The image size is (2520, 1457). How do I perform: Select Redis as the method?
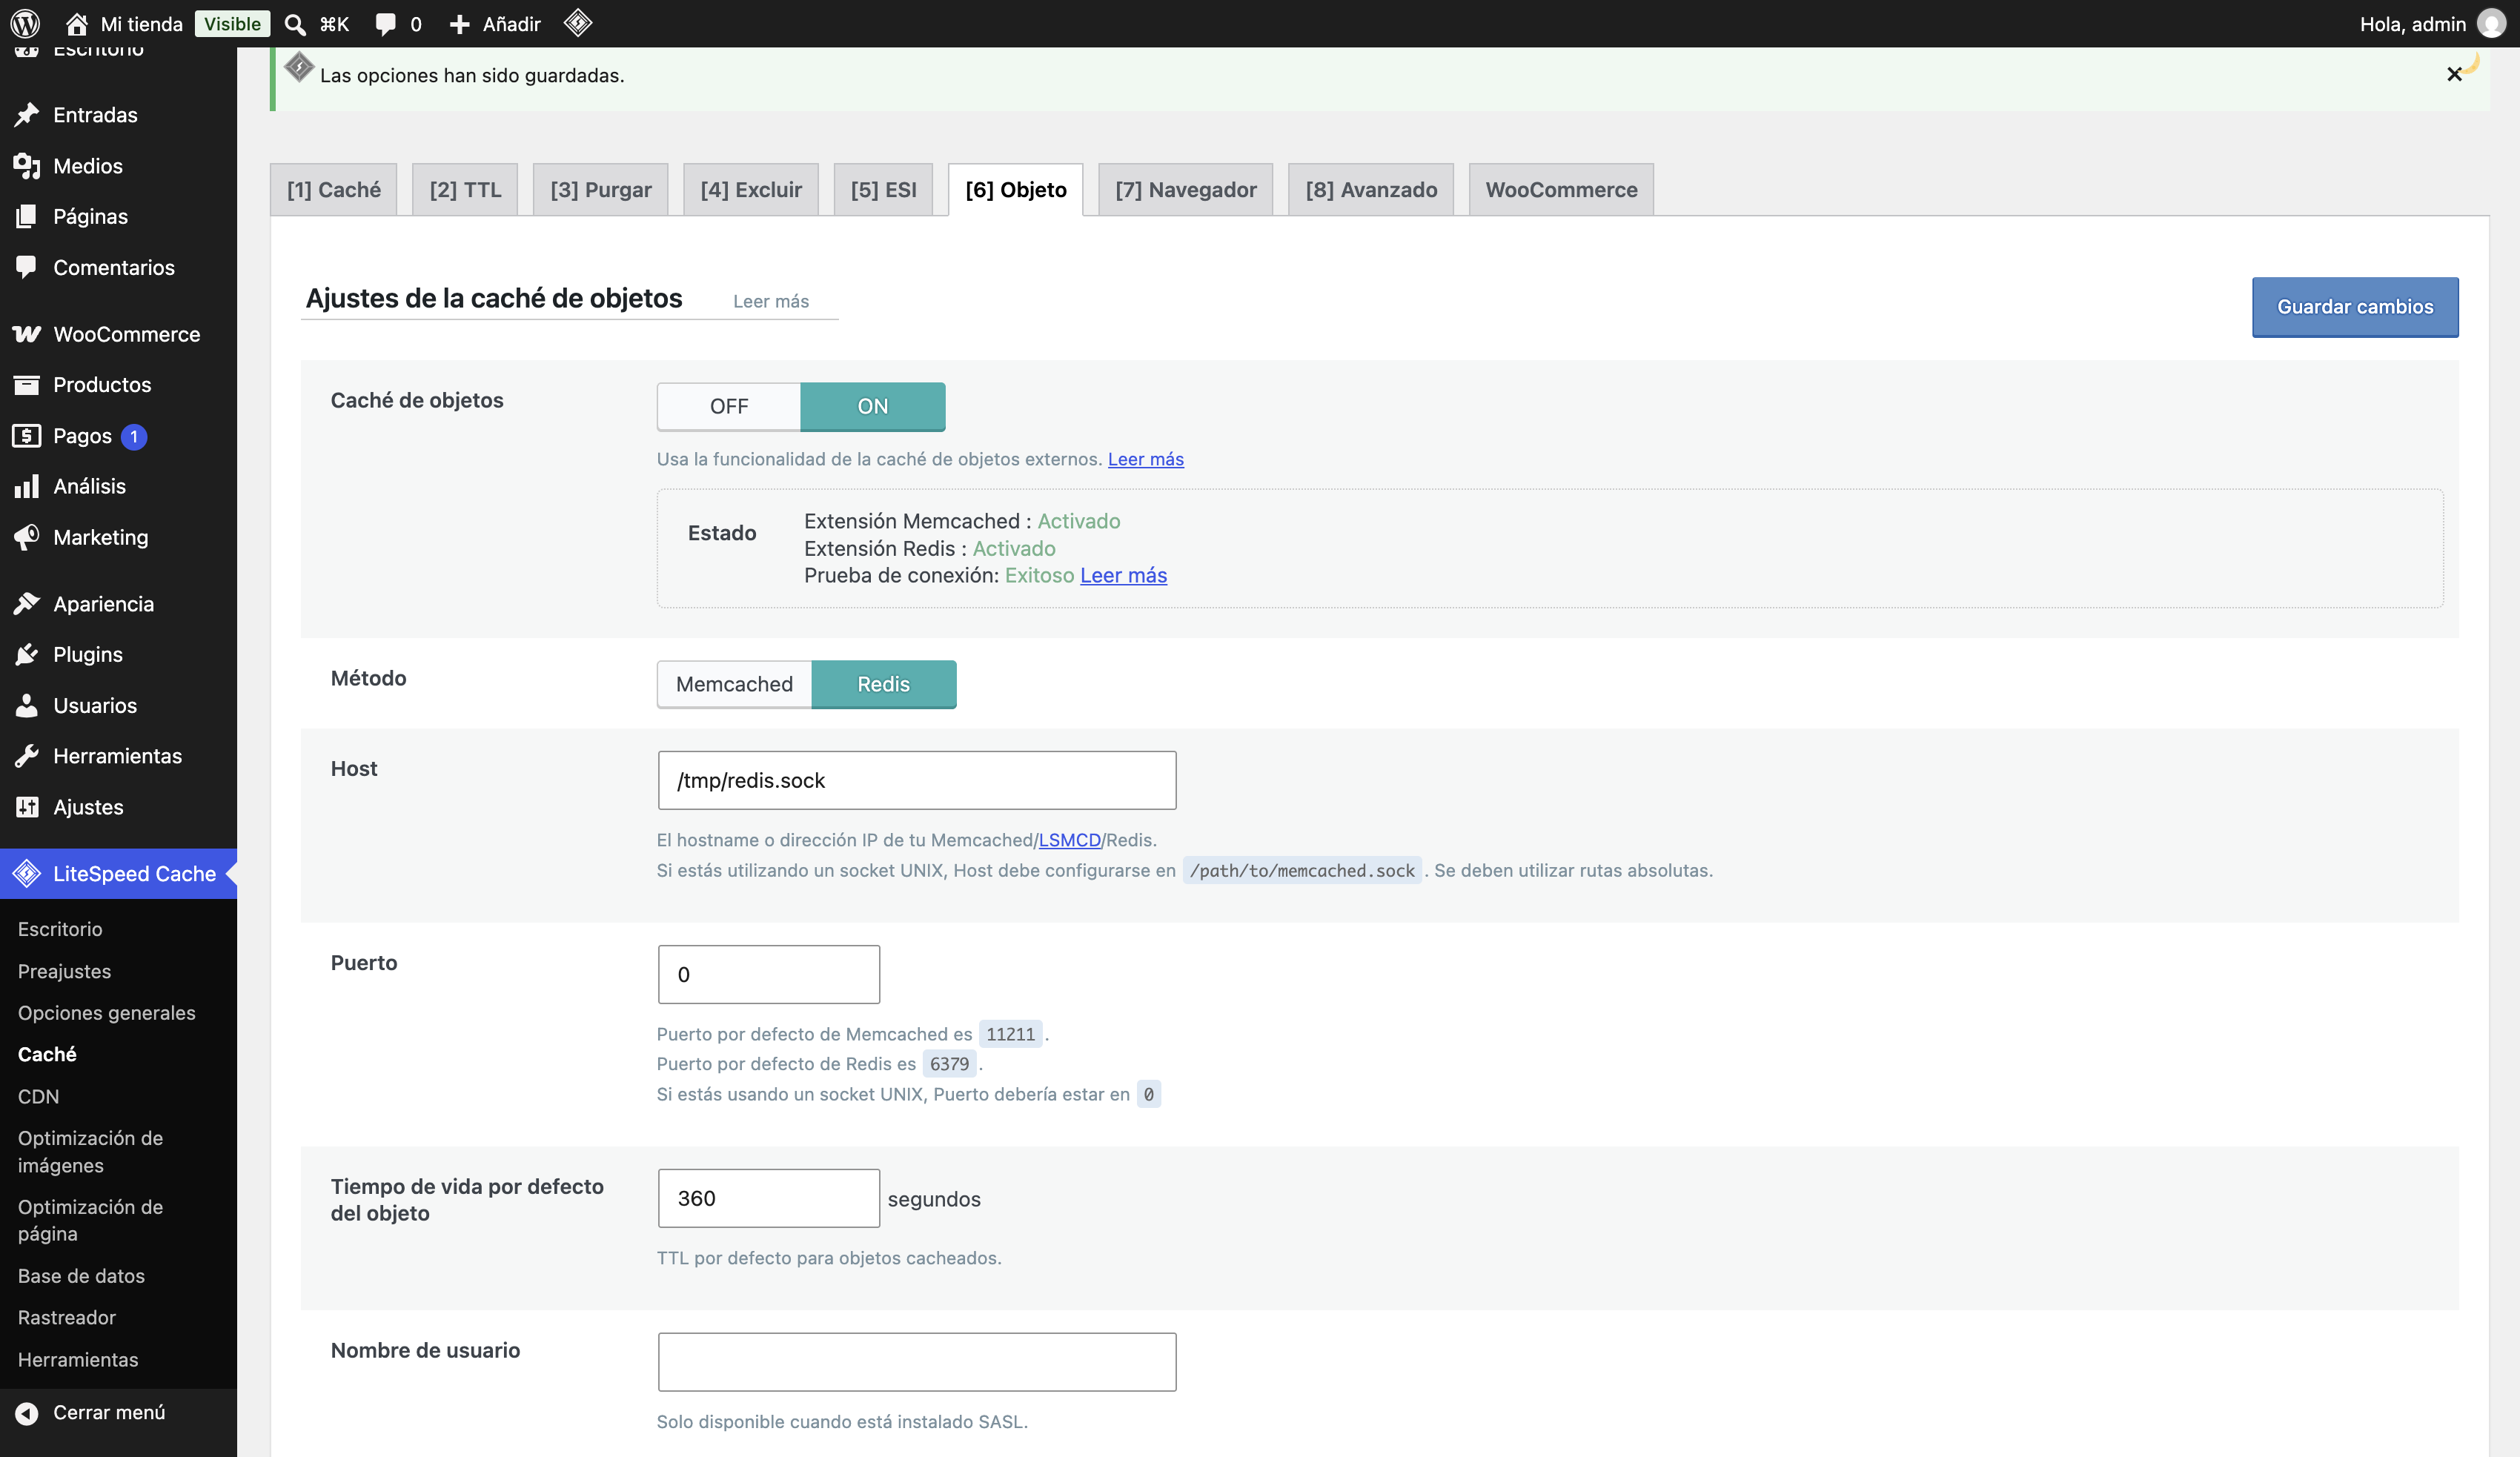(884, 684)
